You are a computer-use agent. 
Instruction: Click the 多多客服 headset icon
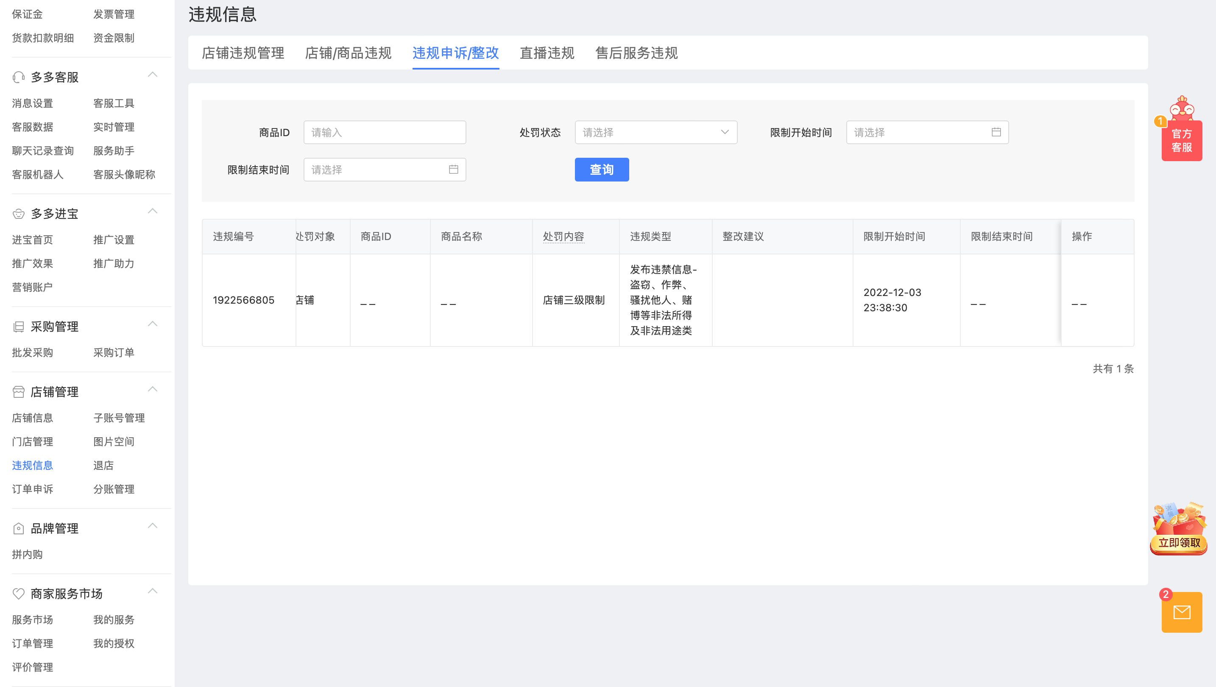tap(18, 77)
